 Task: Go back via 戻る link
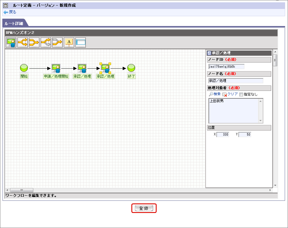[x=12, y=12]
